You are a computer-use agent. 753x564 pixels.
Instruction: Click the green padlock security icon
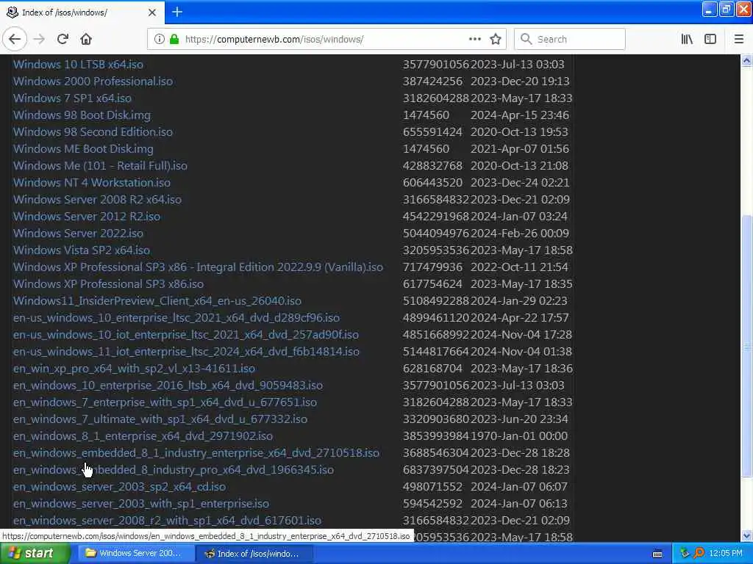point(174,40)
